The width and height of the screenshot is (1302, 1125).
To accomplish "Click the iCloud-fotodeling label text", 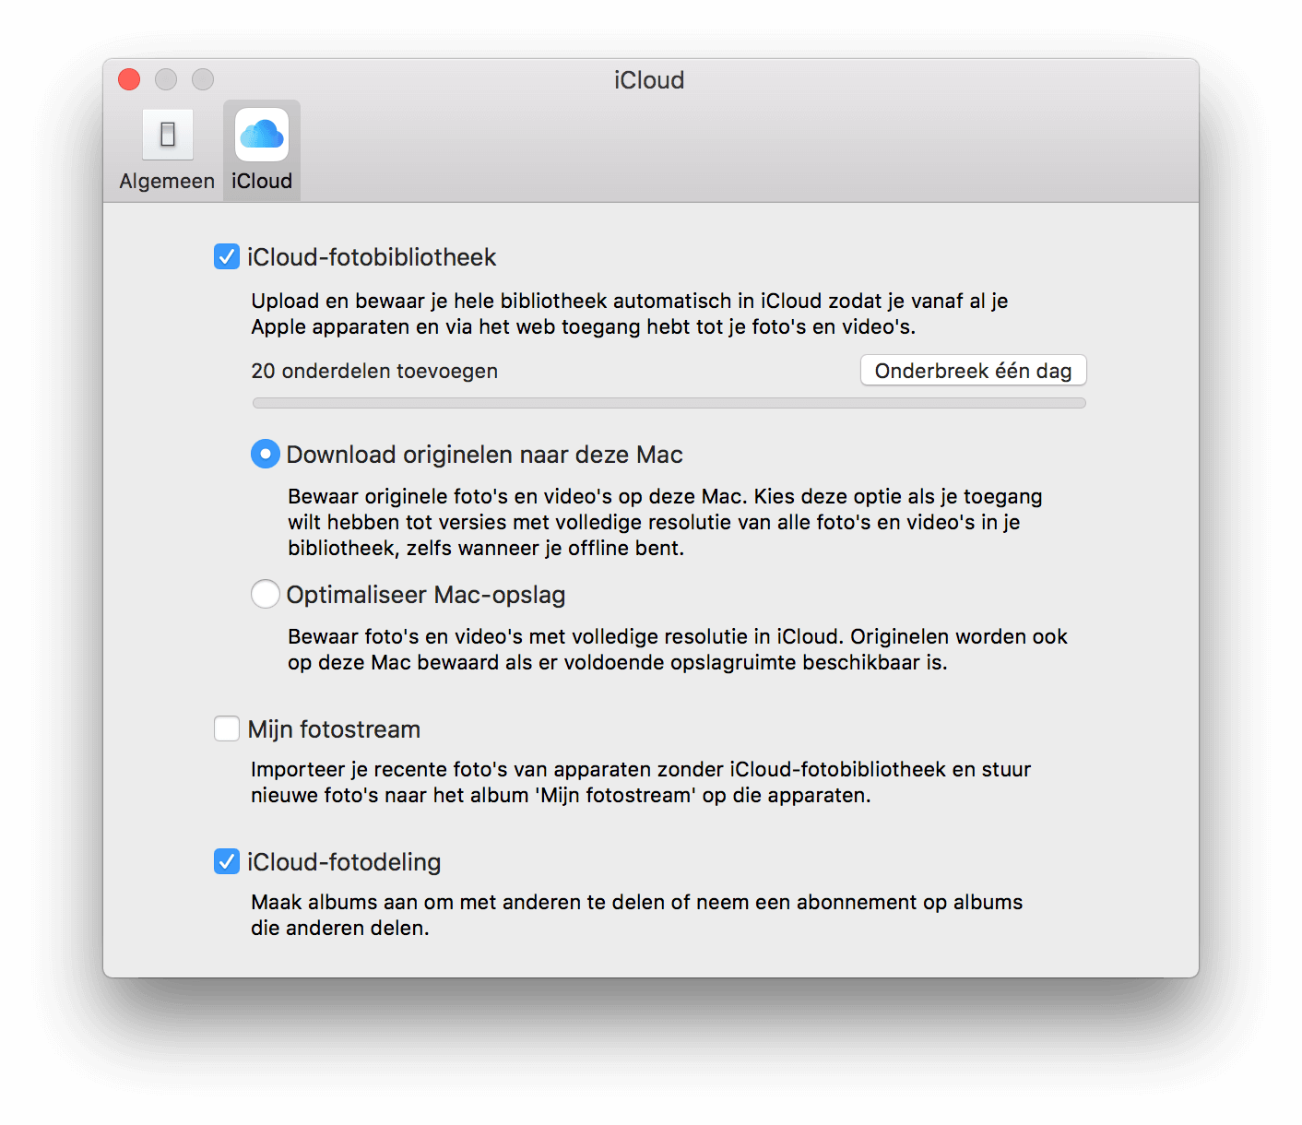I will 344,862.
